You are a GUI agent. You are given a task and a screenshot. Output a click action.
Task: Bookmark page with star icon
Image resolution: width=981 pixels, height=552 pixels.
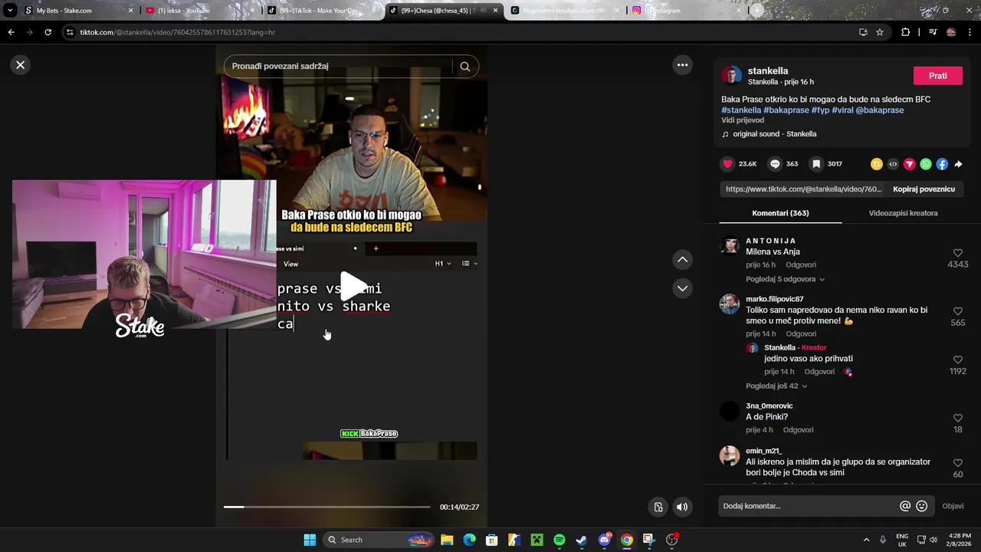(x=880, y=32)
